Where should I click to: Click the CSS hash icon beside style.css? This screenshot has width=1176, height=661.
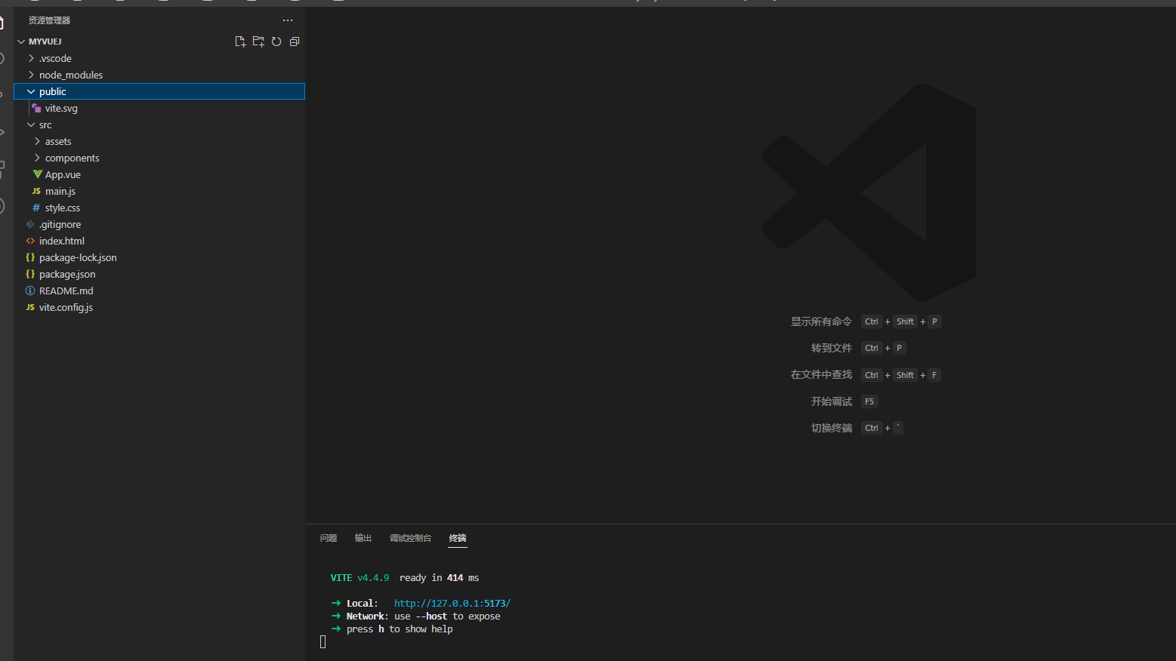[x=36, y=208]
